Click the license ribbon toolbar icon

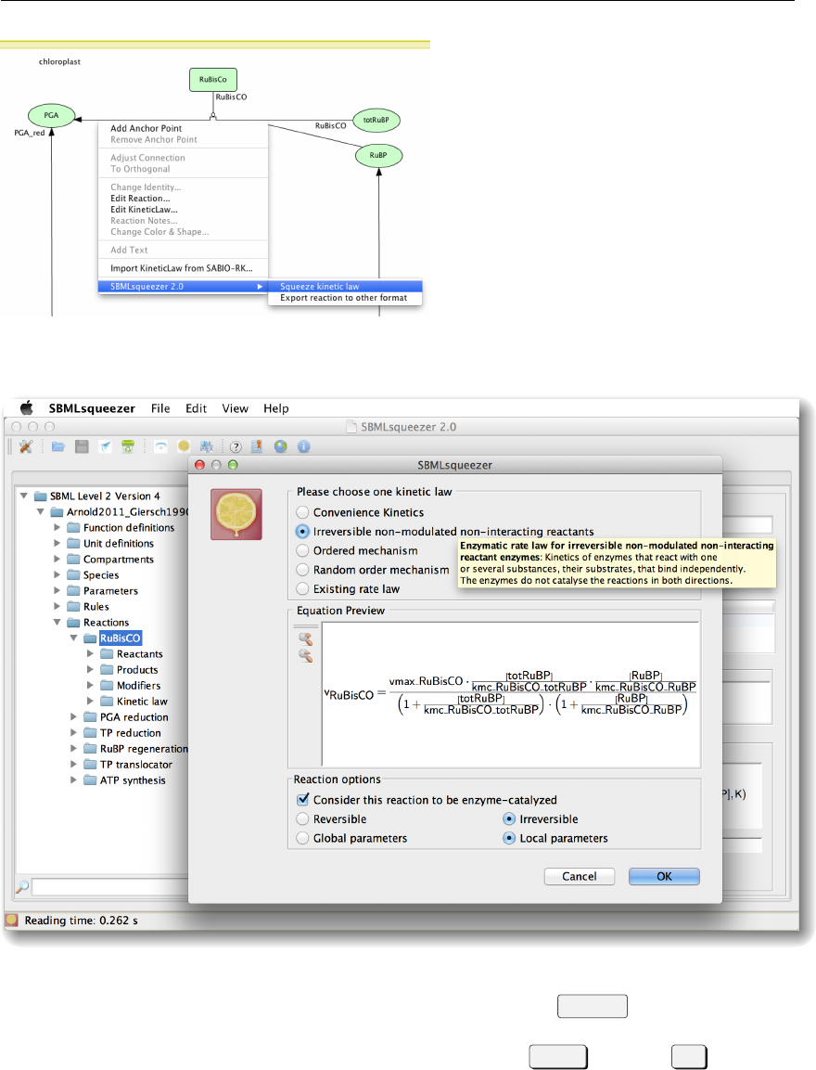[257, 446]
